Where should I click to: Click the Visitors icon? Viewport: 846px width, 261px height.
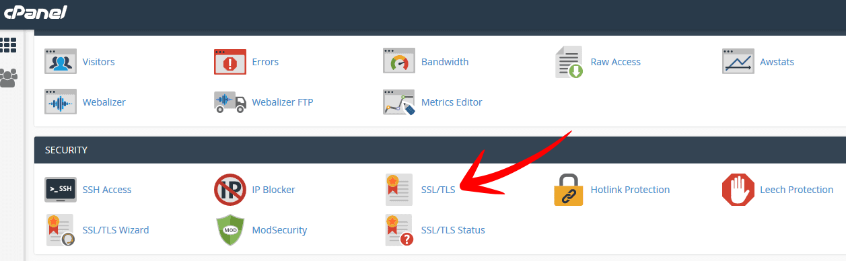[x=61, y=62]
